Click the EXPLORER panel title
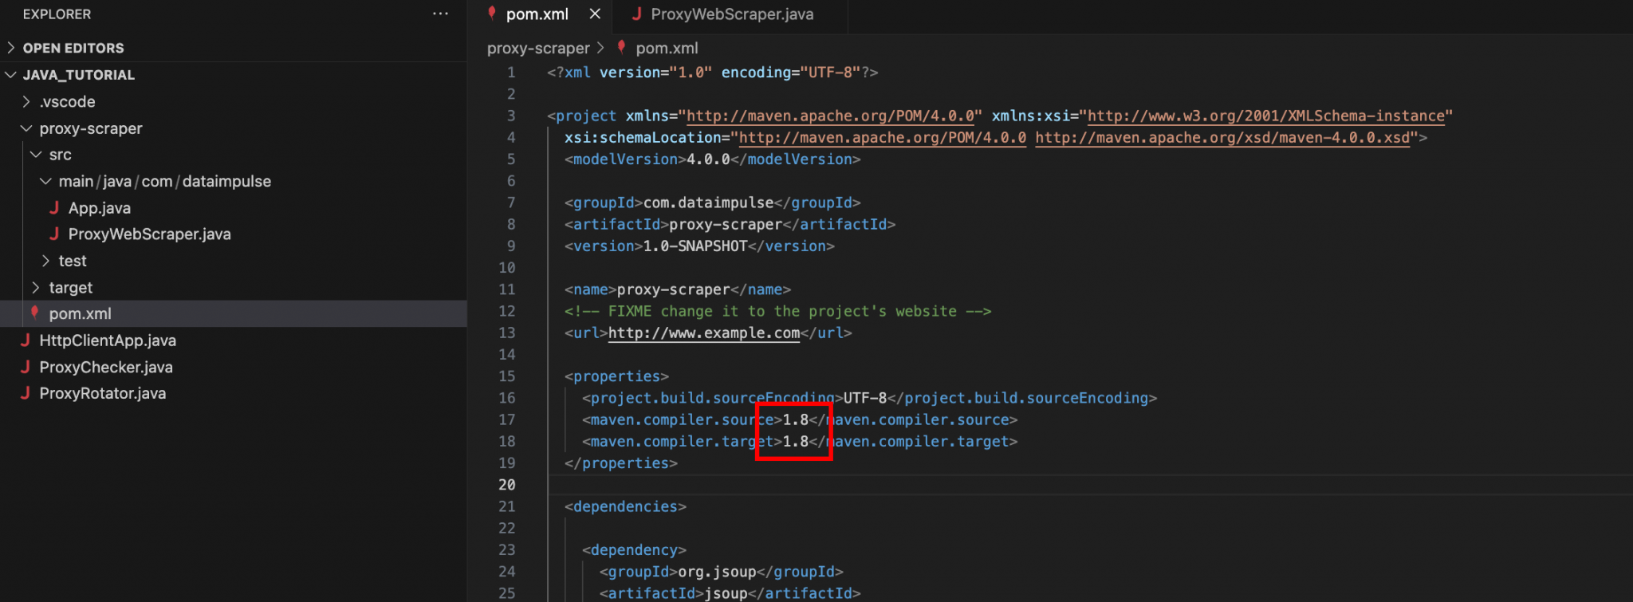The height and width of the screenshot is (602, 1633). click(57, 14)
